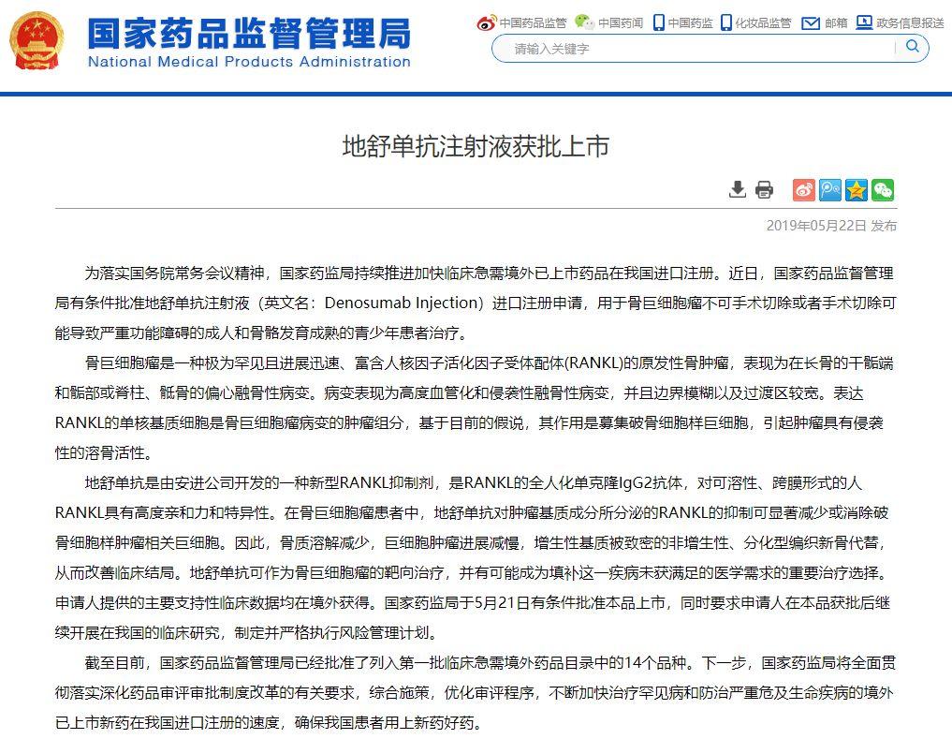Click the national emblem logo
Screen dimensions: 952x739
[36, 42]
